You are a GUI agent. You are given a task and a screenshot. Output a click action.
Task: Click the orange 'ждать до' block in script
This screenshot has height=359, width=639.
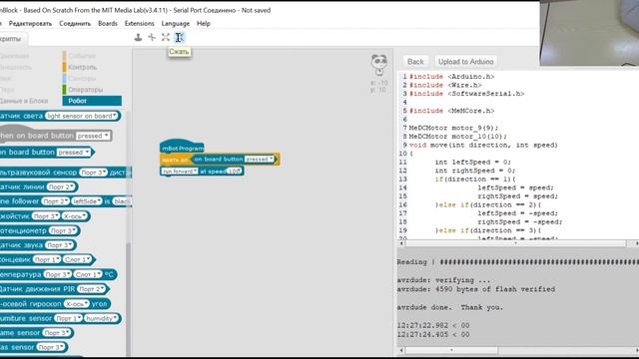[x=175, y=160]
